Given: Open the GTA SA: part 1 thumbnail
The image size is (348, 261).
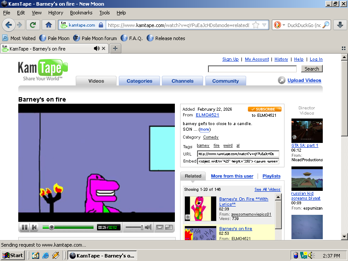Looking at the screenshot, I should 307,131.
